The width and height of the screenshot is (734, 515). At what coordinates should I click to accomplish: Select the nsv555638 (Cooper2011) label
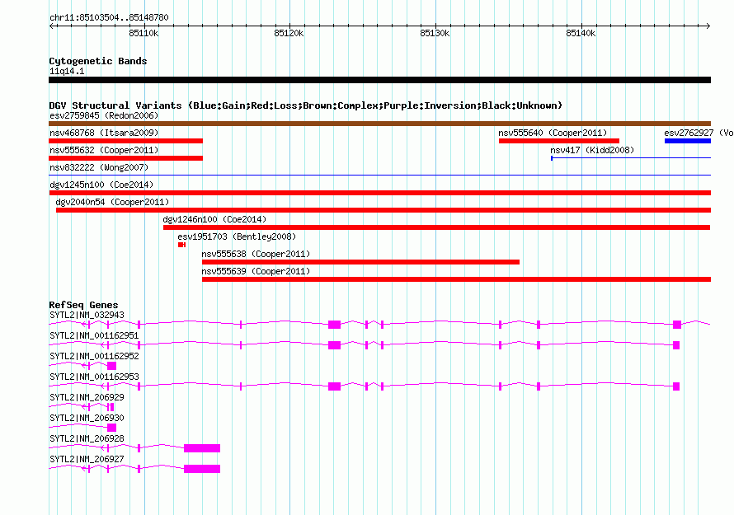coord(256,254)
